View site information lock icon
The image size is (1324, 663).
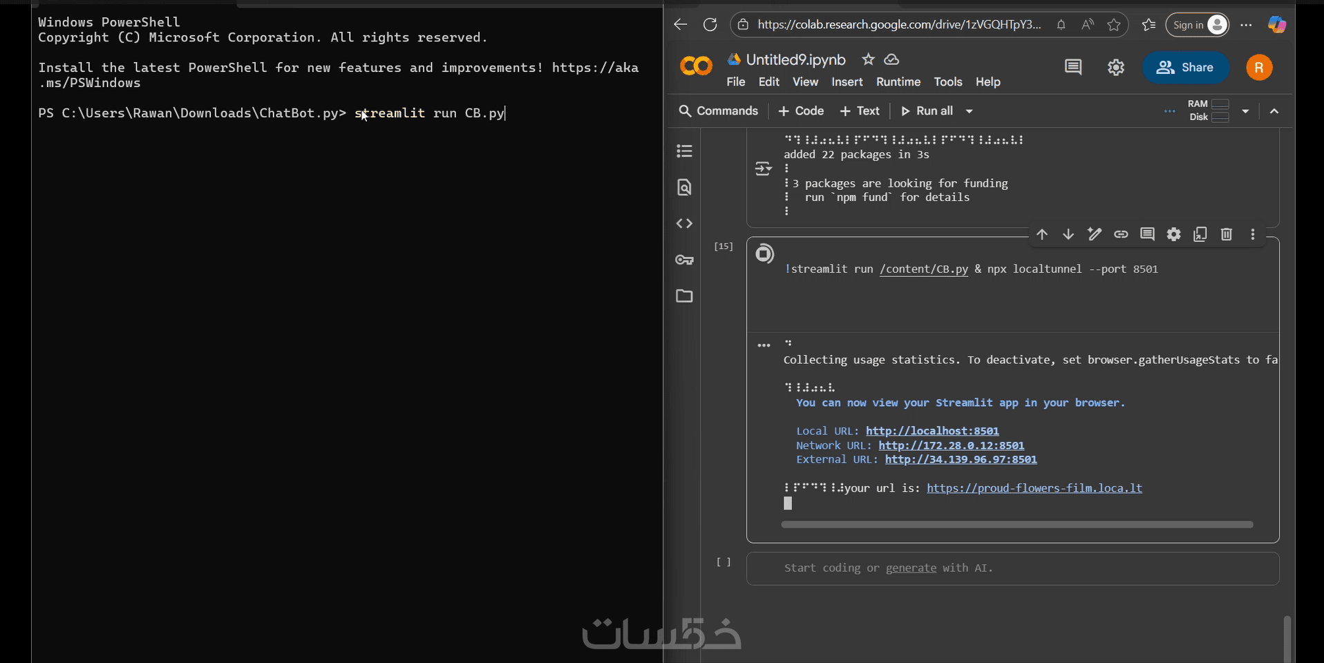743,25
